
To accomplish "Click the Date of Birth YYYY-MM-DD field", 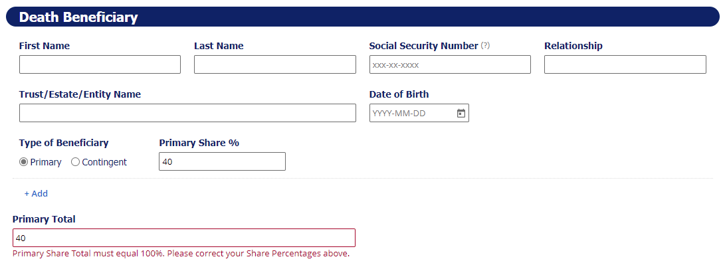I will click(x=419, y=113).
